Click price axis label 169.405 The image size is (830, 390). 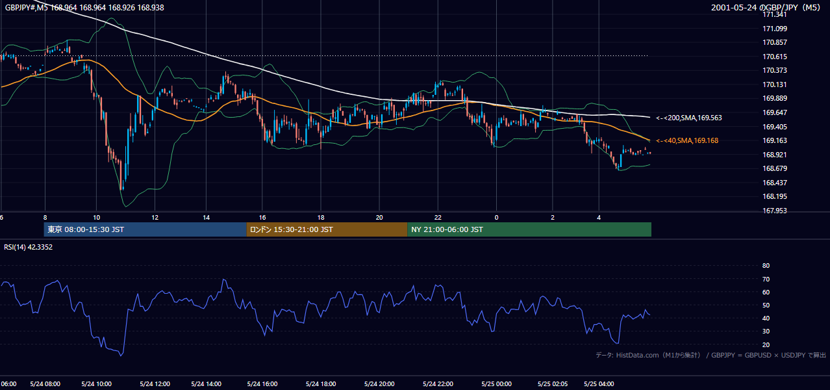[x=775, y=127]
